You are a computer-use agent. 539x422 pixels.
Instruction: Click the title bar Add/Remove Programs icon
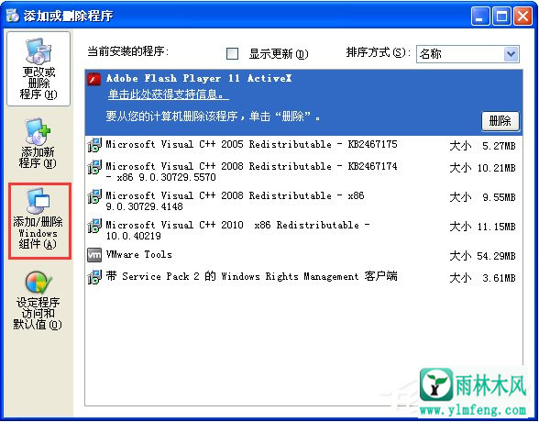(x=13, y=15)
